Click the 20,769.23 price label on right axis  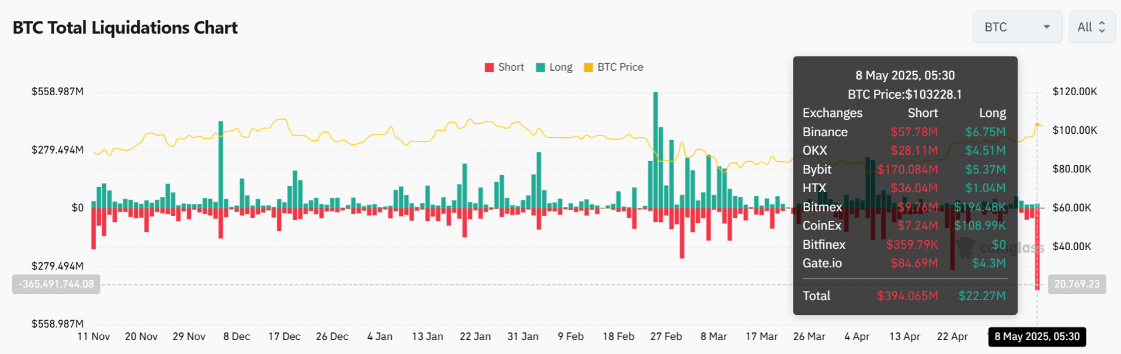[x=1076, y=284]
